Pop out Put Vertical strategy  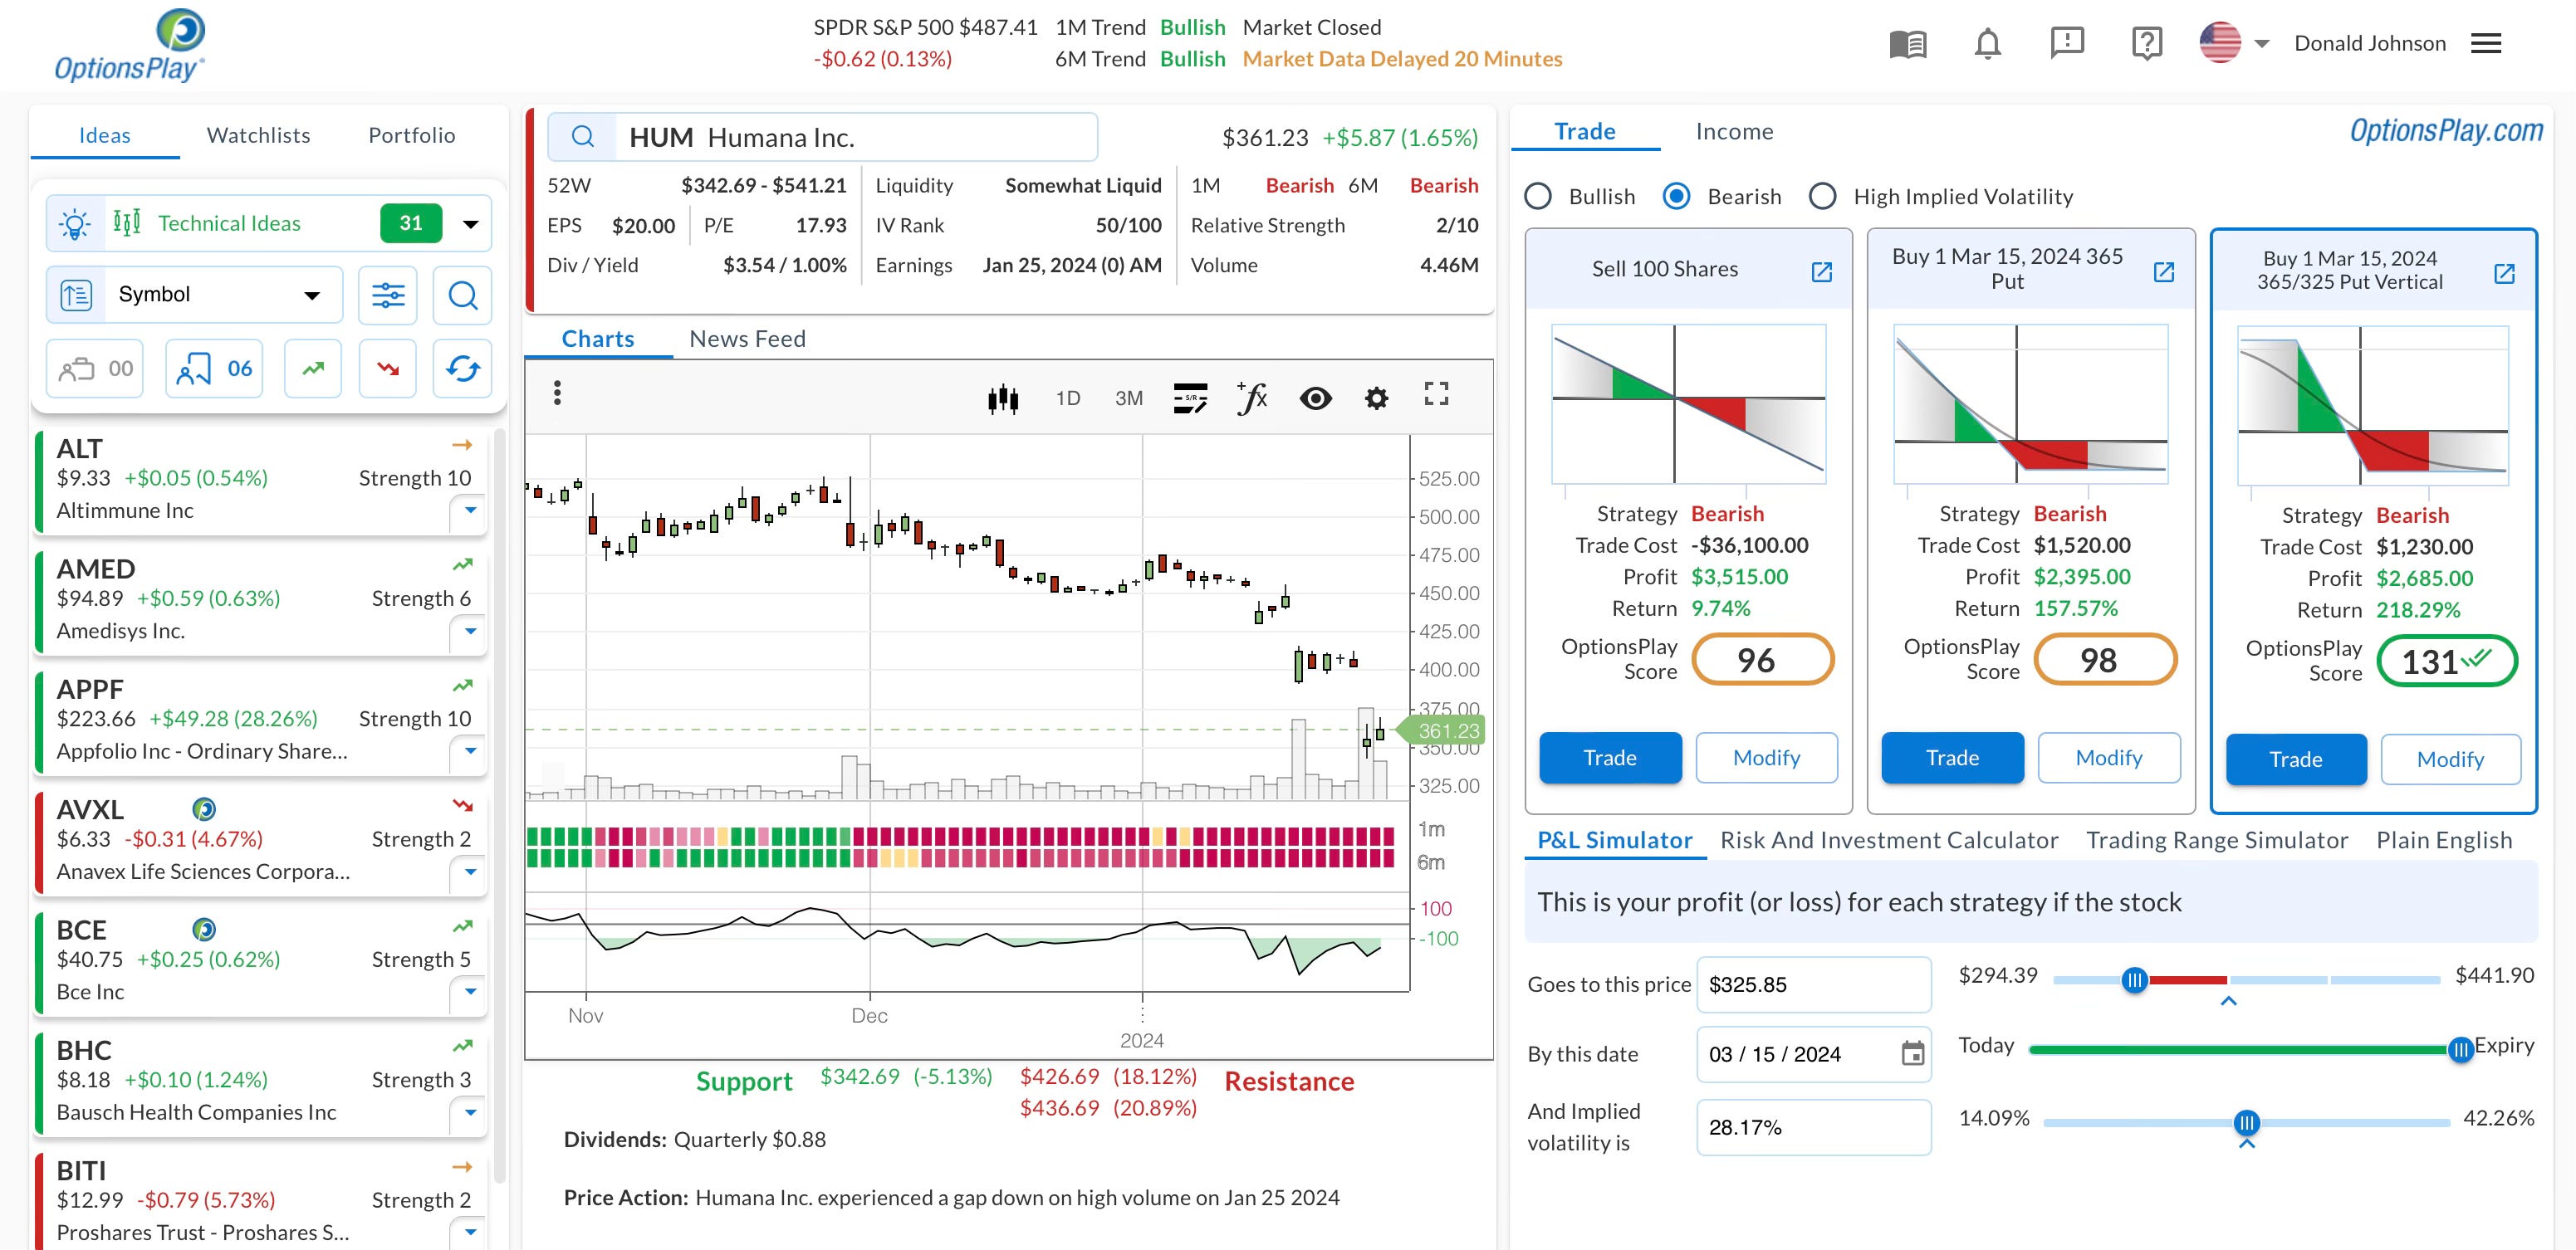(x=2504, y=274)
